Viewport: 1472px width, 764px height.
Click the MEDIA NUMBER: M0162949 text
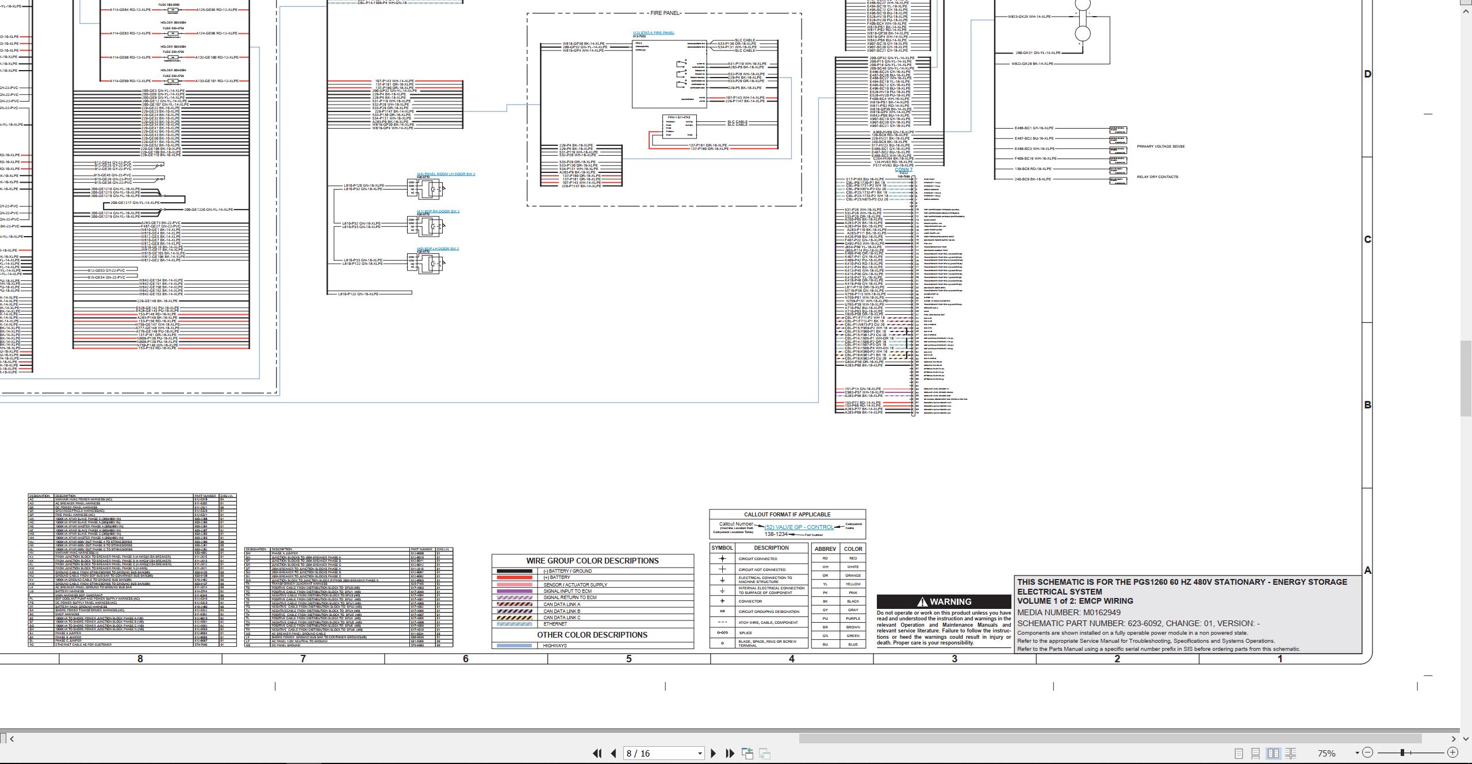[1069, 612]
